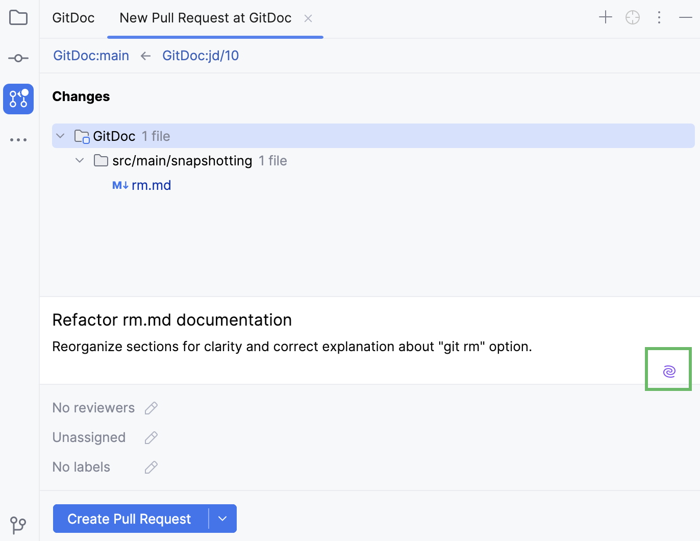Click the No labels text
This screenshot has height=541, width=700.
tap(81, 467)
